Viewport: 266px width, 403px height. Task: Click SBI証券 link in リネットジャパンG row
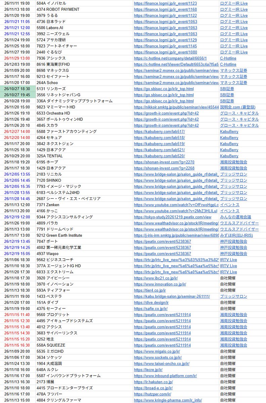pyautogui.click(x=227, y=95)
